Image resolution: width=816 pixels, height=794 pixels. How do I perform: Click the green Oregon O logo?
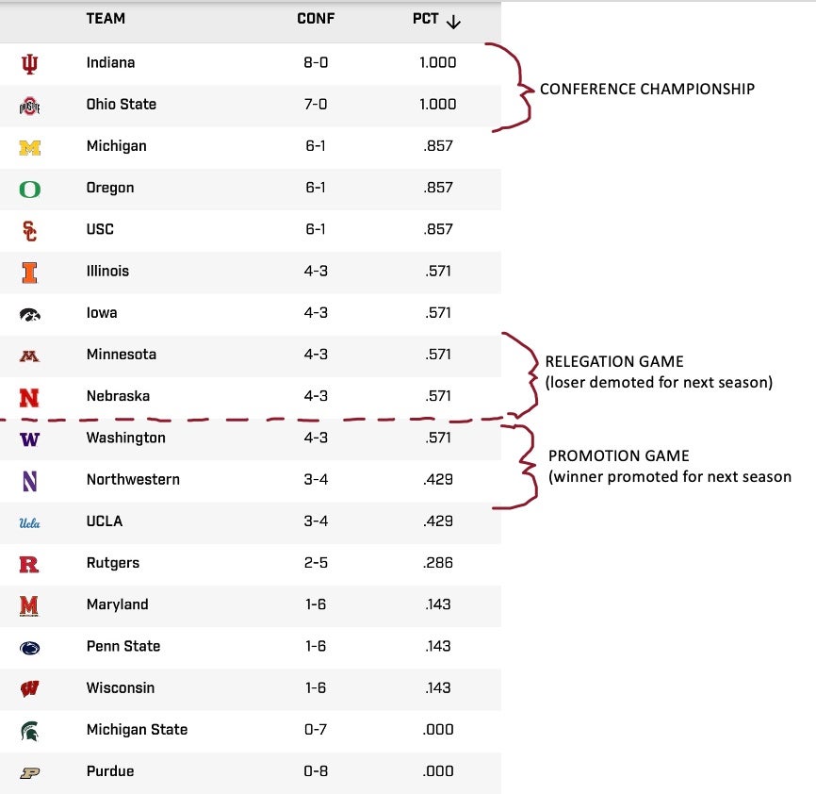[x=30, y=189]
